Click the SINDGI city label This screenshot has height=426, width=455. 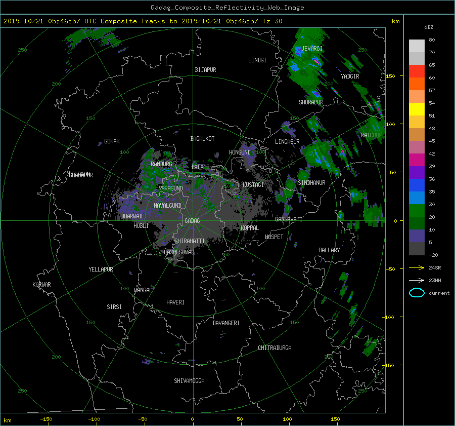(x=257, y=60)
